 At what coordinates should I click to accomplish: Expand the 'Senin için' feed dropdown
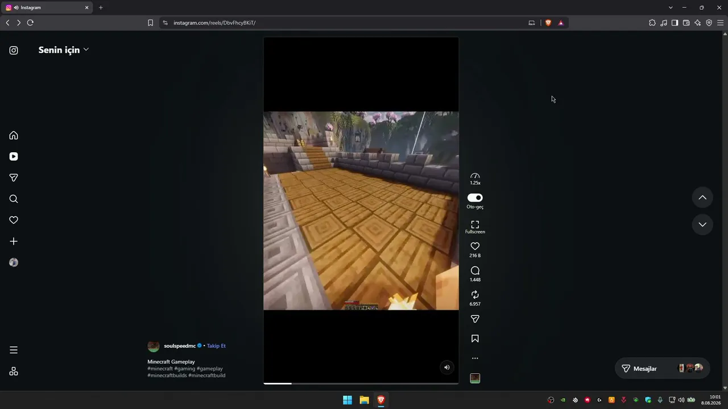63,50
